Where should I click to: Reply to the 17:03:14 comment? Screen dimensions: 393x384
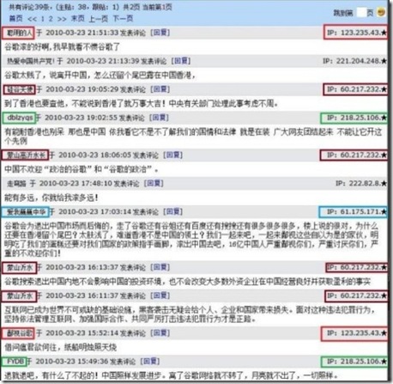(172, 212)
